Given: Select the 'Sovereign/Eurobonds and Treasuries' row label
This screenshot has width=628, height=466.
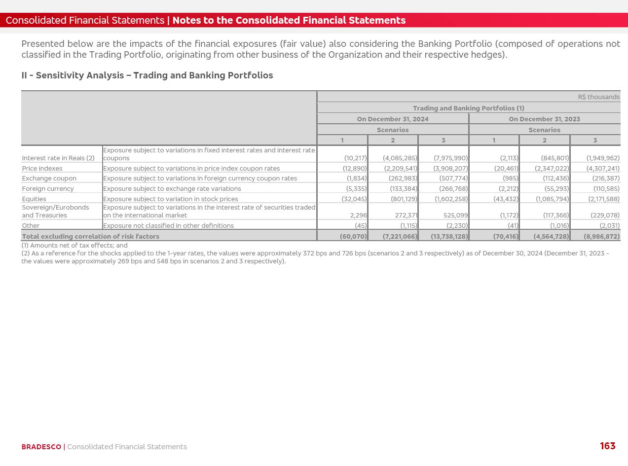Looking at the screenshot, I should [x=55, y=212].
